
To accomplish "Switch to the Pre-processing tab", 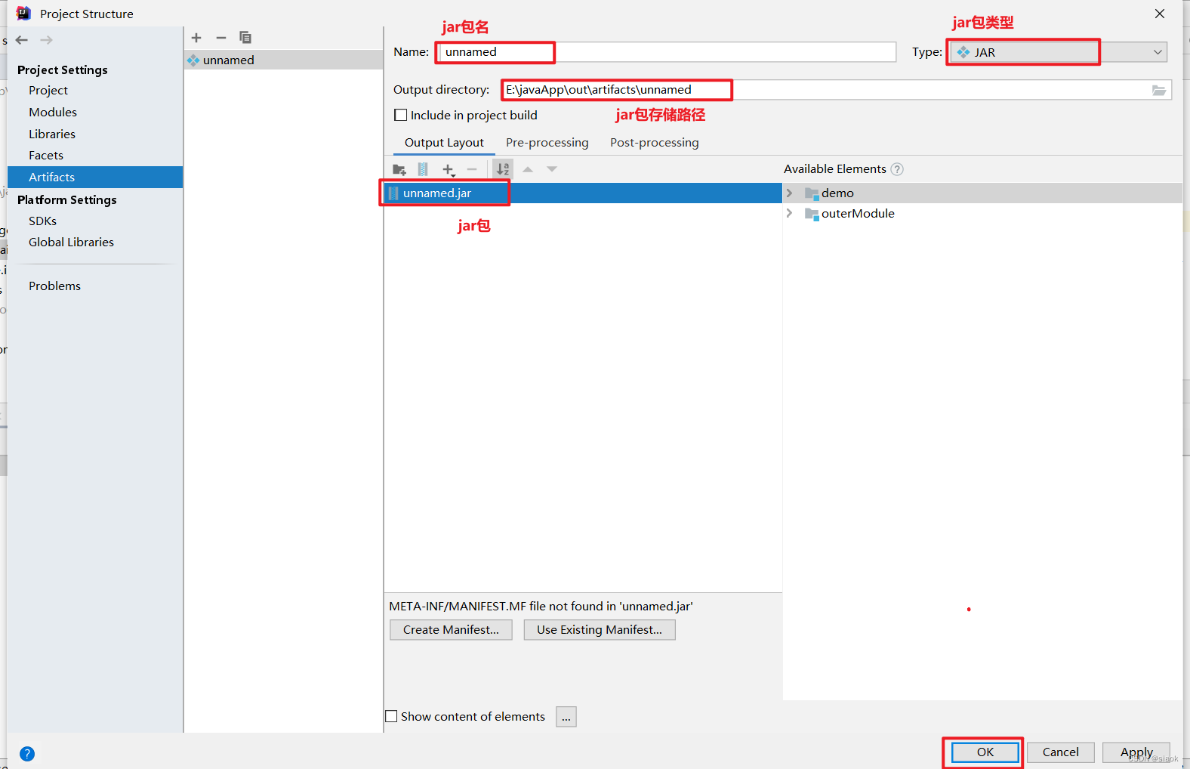I will point(547,143).
